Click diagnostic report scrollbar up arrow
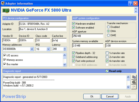The width and height of the screenshot is (139, 102). (x=128, y=77)
